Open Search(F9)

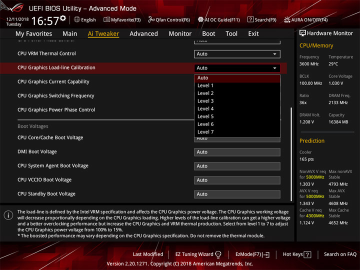[x=262, y=19]
